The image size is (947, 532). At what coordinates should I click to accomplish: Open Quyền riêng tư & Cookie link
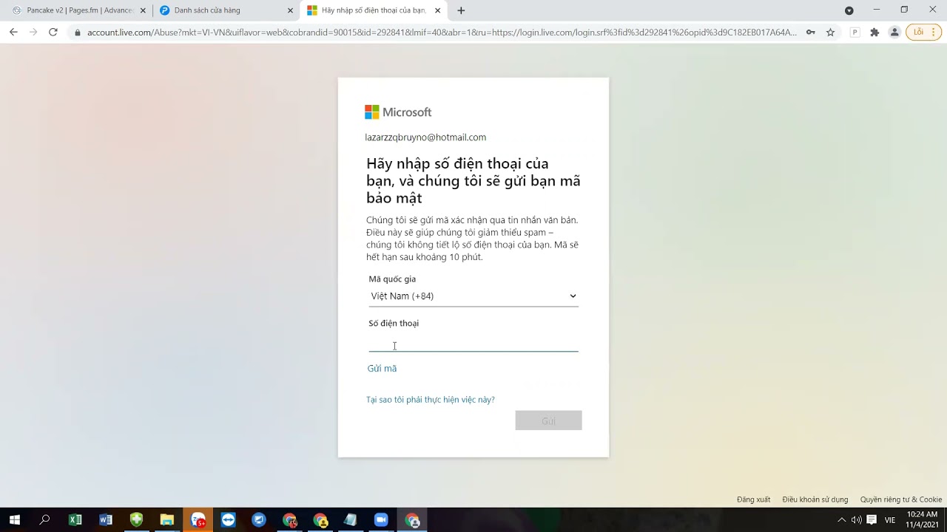[901, 499]
